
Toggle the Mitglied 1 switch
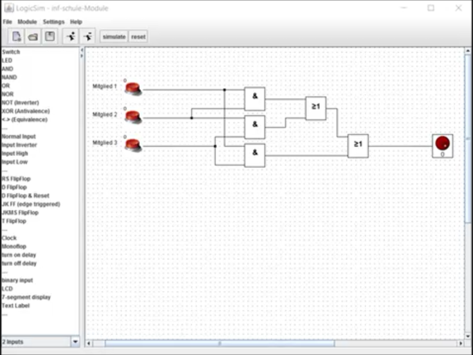tap(133, 89)
